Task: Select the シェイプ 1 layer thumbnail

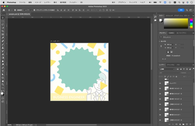Action: [166, 83]
